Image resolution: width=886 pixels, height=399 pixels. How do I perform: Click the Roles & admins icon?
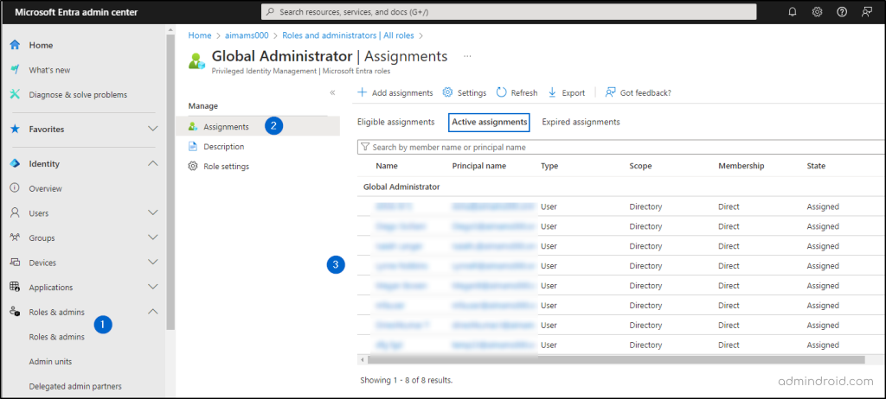pos(16,312)
